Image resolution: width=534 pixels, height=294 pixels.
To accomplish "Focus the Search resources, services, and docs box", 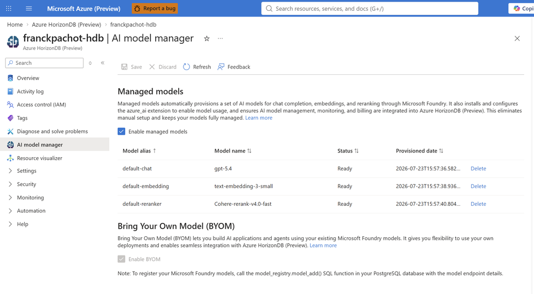I will 370,9.
